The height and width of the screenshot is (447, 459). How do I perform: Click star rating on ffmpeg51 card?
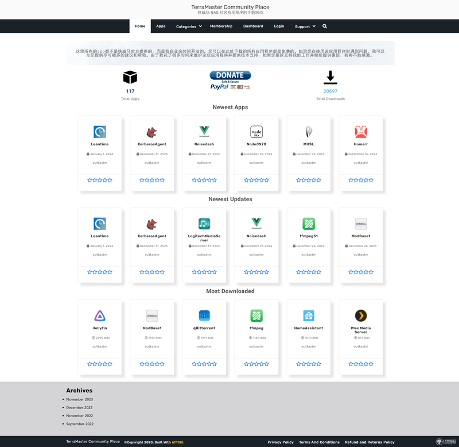coord(309,272)
